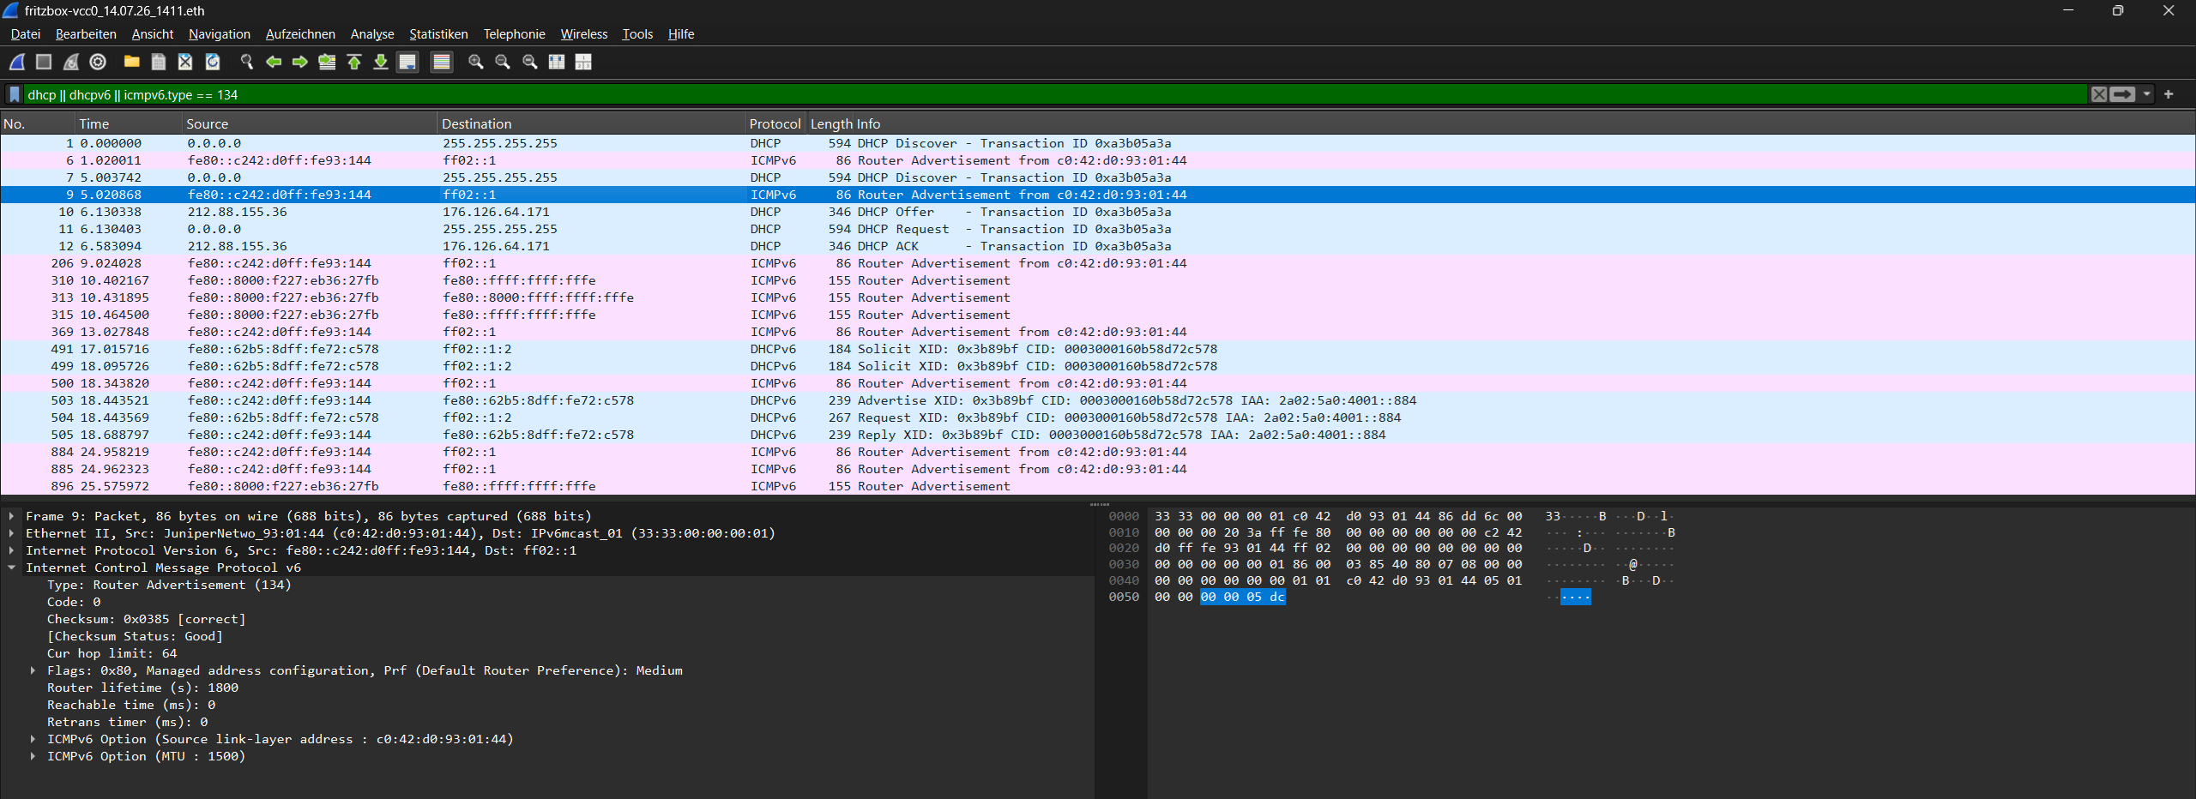Expand the Frame 9 tree node

pos(11,516)
